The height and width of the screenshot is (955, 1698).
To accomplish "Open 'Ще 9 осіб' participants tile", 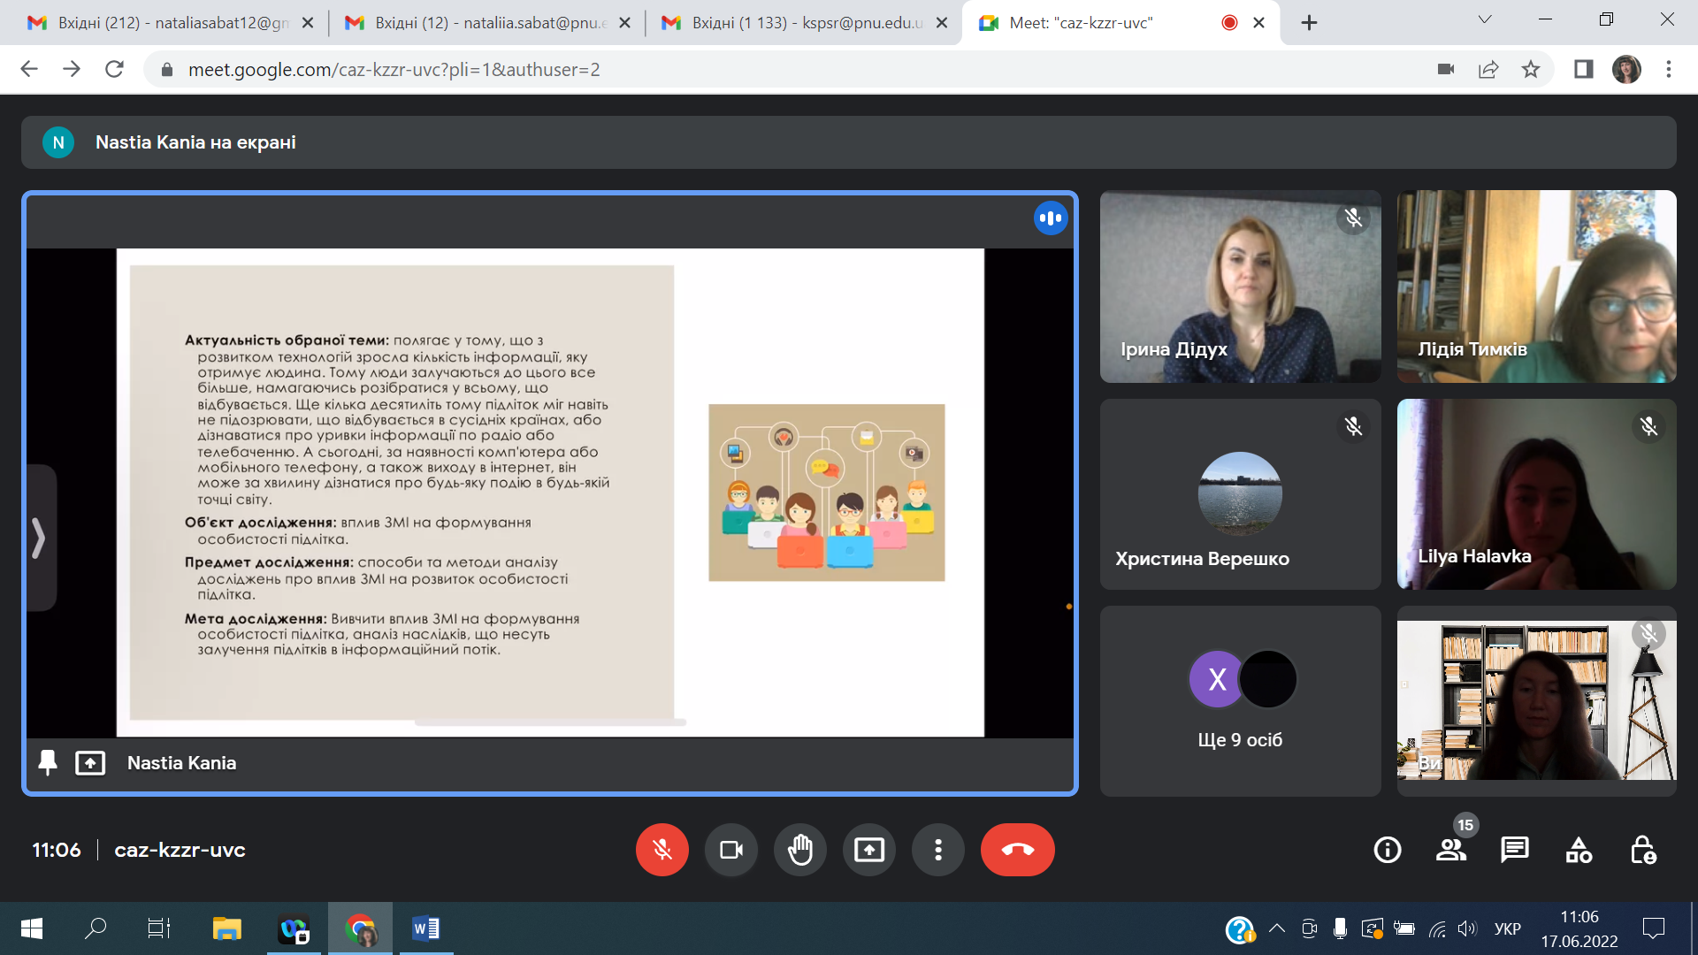I will 1240,701.
